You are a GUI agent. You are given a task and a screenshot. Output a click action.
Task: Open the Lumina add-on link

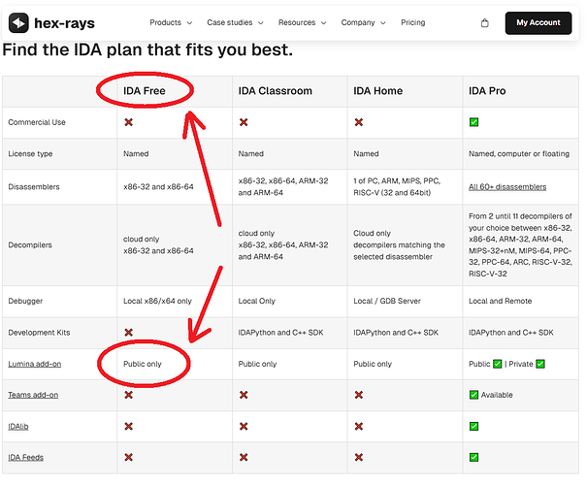pyautogui.click(x=34, y=364)
